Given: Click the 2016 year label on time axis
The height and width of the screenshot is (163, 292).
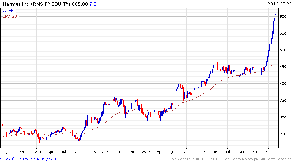Looking at the screenshot, I should pyautogui.click(x=146, y=152).
